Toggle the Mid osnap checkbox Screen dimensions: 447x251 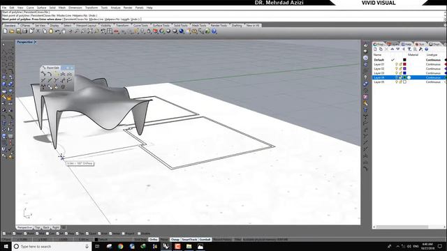point(37,234)
